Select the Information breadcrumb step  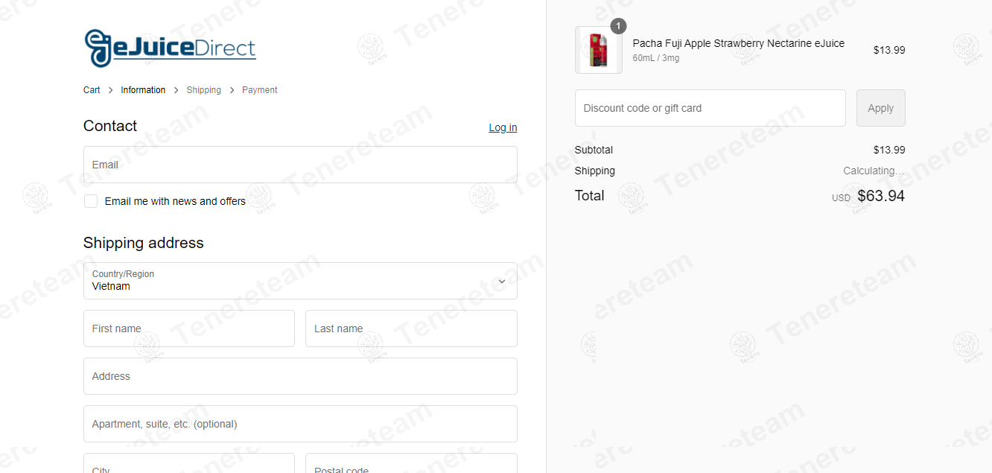143,90
